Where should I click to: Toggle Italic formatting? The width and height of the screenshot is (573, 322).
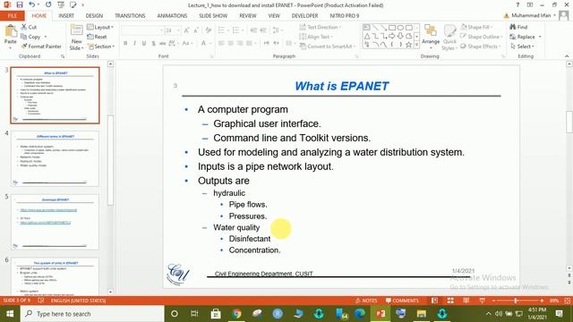134,44
